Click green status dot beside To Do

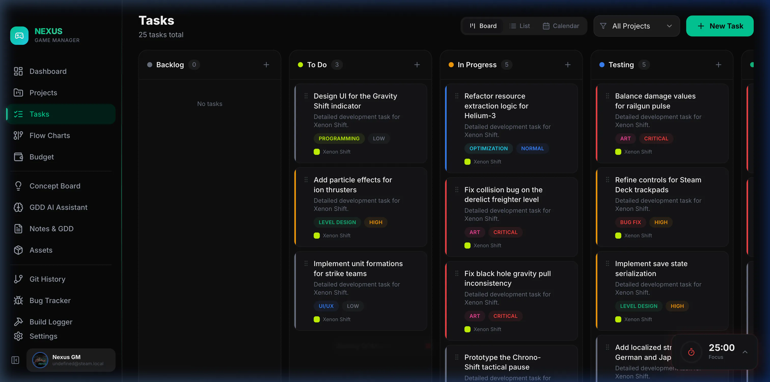click(x=300, y=65)
